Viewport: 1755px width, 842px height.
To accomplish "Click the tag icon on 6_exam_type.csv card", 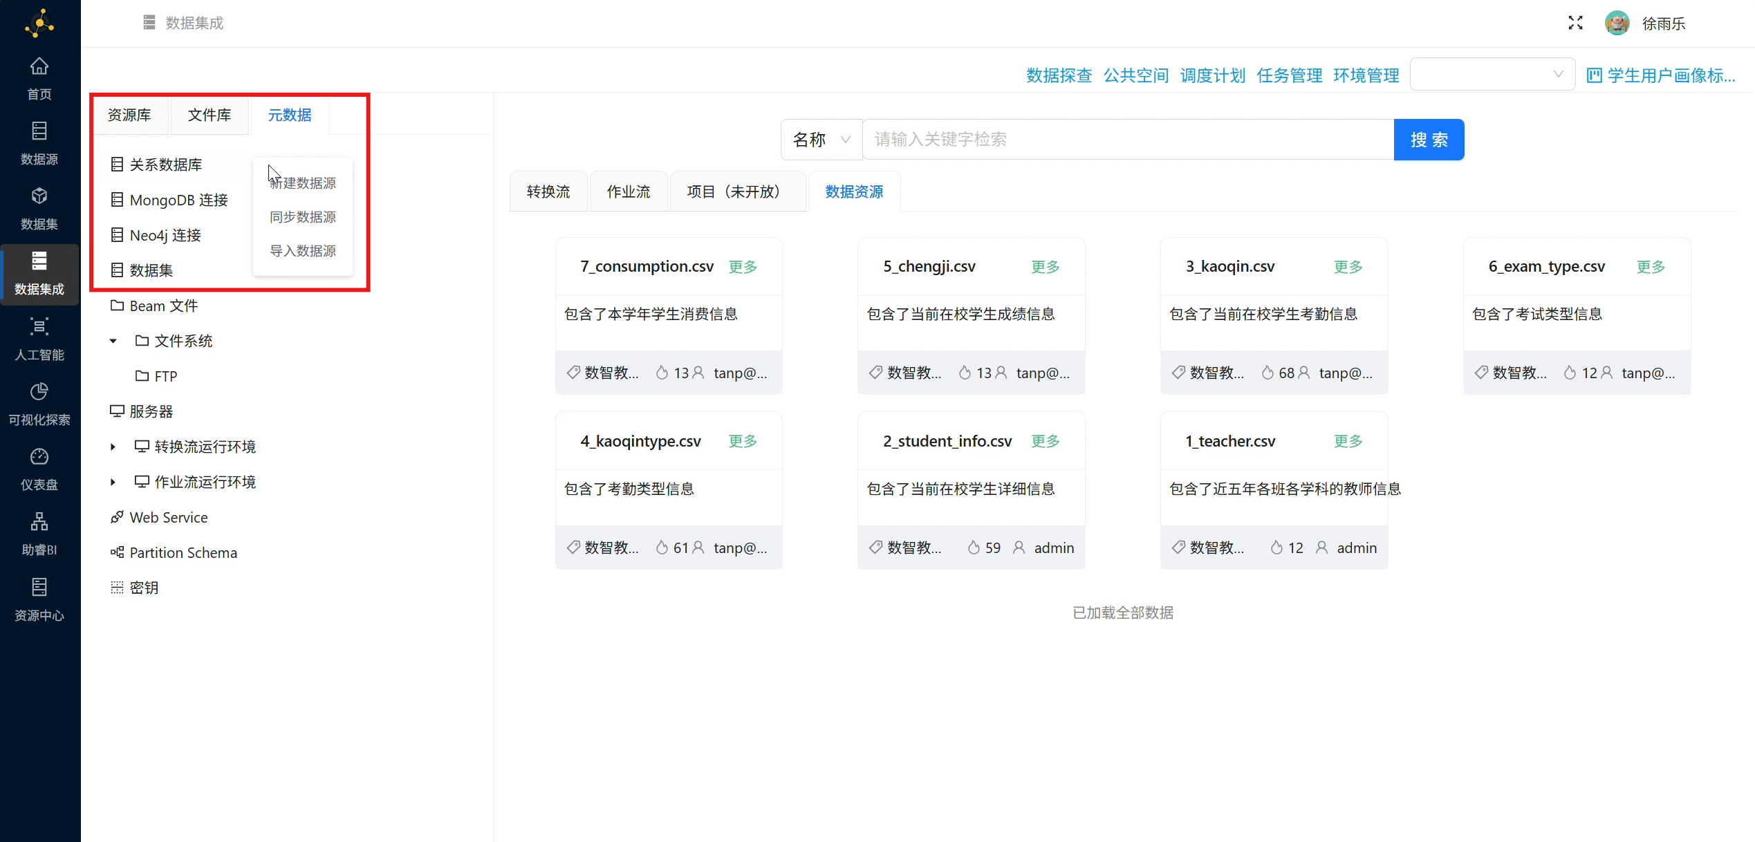I will click(x=1481, y=373).
